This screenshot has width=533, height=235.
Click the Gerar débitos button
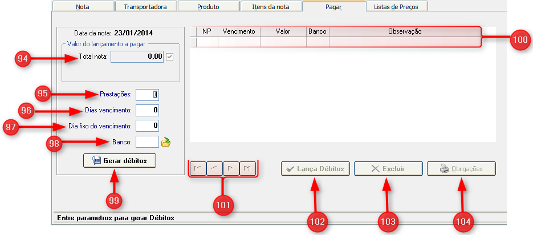click(120, 160)
